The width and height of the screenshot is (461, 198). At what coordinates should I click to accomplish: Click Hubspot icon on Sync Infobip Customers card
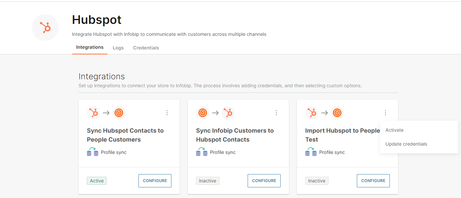click(228, 113)
